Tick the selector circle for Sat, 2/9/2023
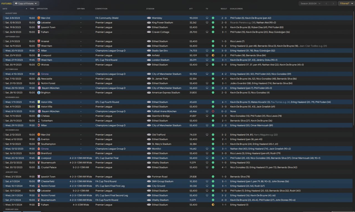 [4, 41]
